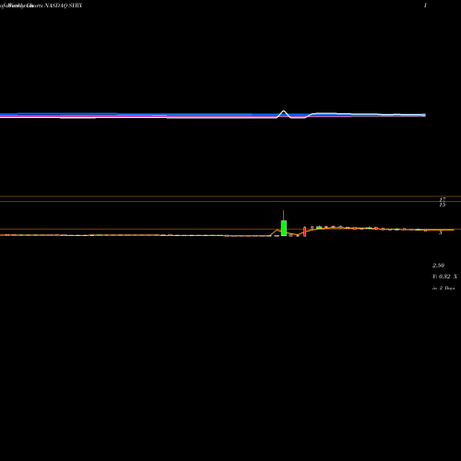Click the white peak on the indicator line
This screenshot has height=461, width=461.
284,112
